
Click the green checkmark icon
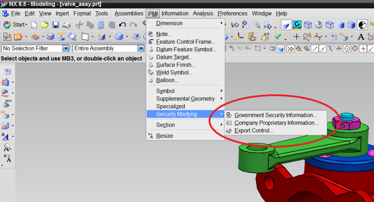[x=278, y=37]
